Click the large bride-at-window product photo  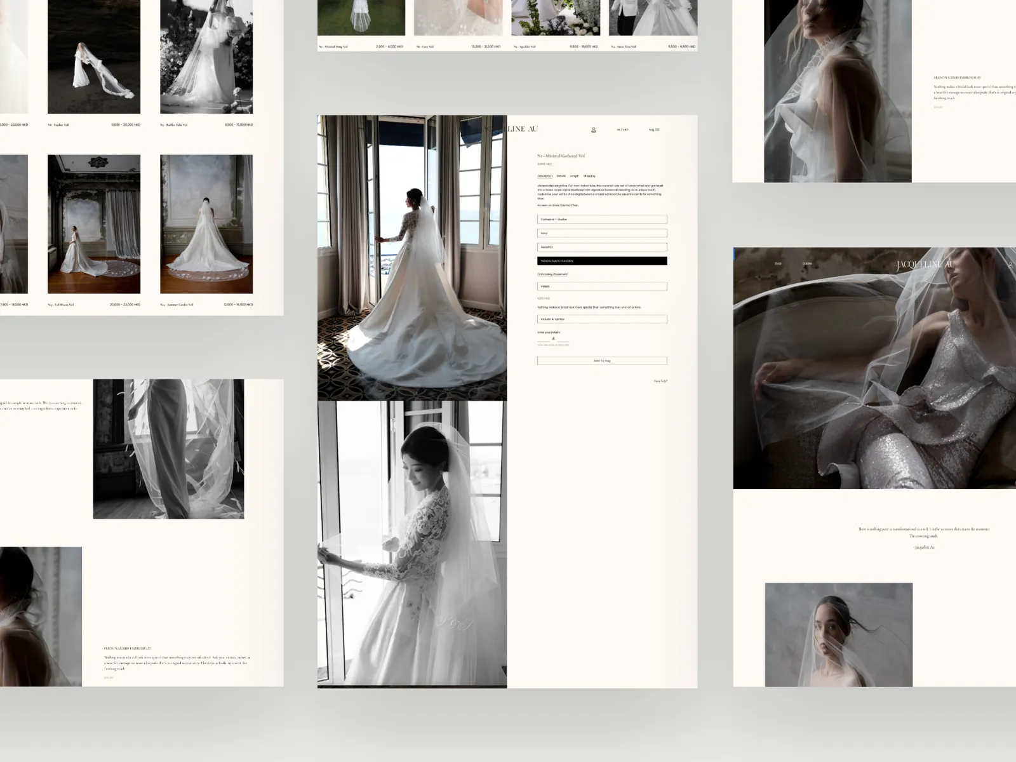[412, 258]
